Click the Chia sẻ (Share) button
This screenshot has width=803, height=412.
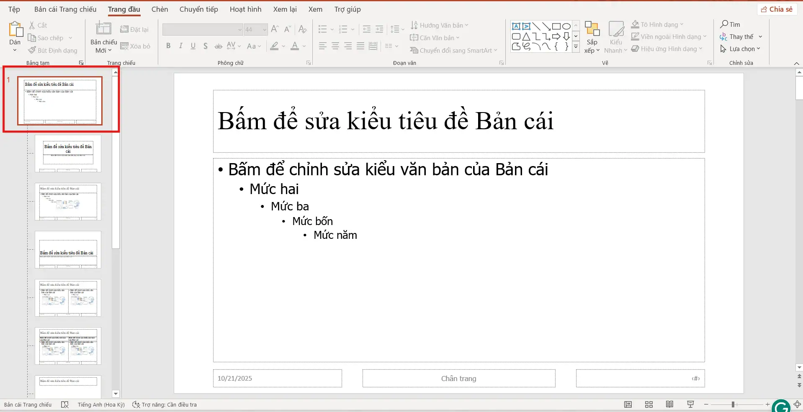[777, 9]
